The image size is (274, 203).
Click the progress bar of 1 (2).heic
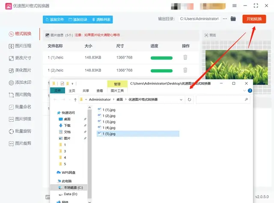(x=161, y=71)
